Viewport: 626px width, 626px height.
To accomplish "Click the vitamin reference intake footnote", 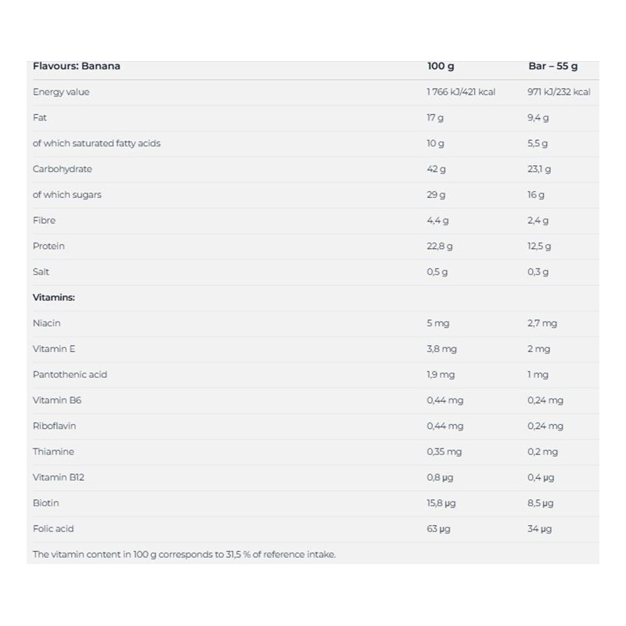I will click(x=184, y=554).
